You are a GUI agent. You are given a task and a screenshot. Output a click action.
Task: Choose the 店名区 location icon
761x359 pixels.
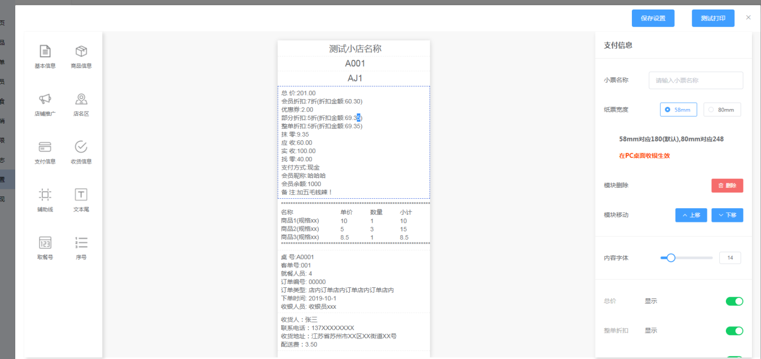click(81, 99)
